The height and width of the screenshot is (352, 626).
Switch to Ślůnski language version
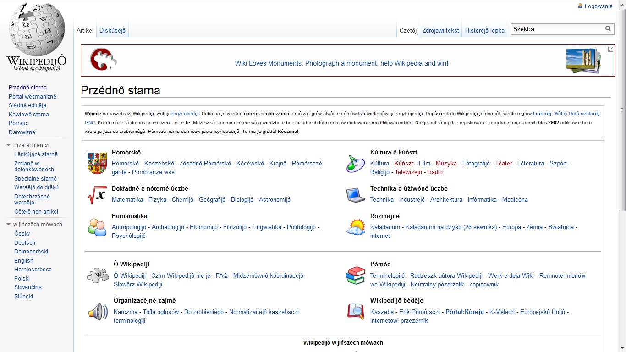(23, 297)
